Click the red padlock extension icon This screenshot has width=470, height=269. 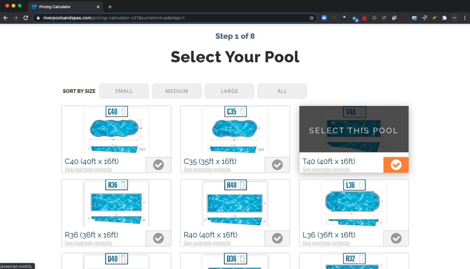tap(364, 18)
